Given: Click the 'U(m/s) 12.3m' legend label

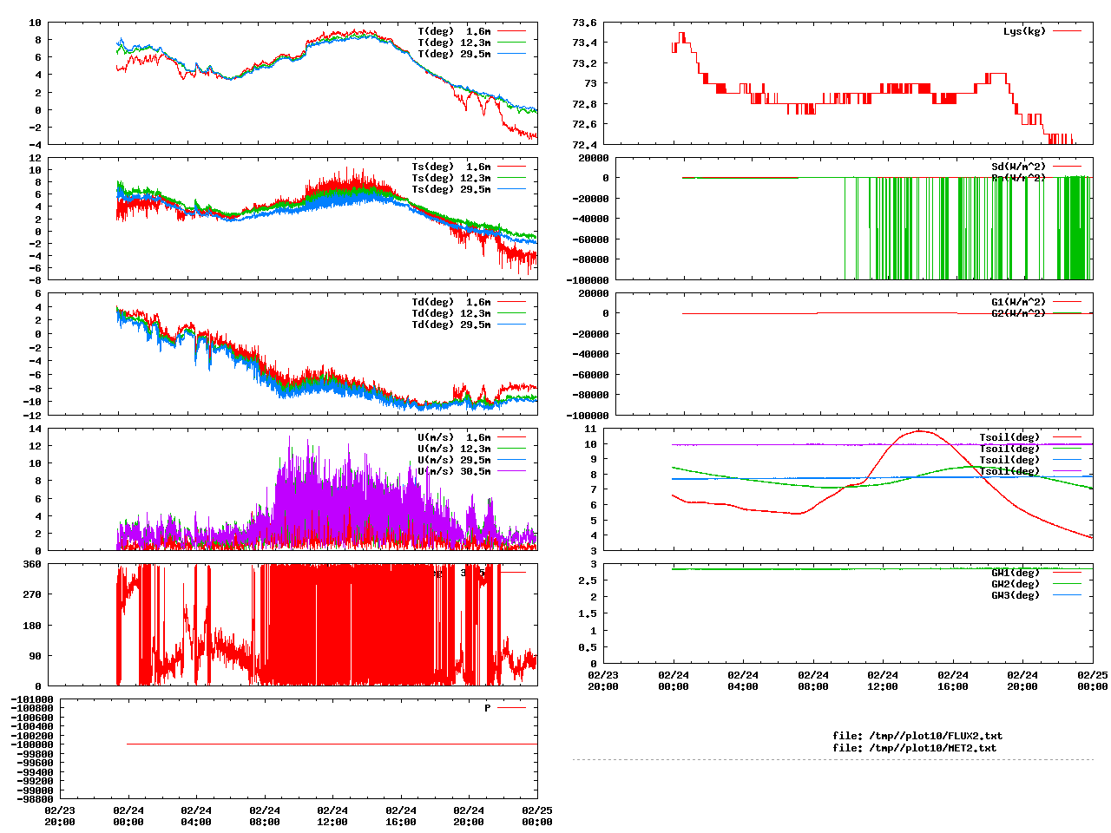Looking at the screenshot, I should [x=454, y=449].
